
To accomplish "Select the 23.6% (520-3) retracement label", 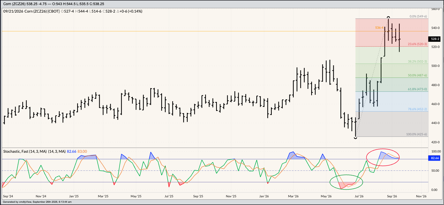I will (x=417, y=44).
